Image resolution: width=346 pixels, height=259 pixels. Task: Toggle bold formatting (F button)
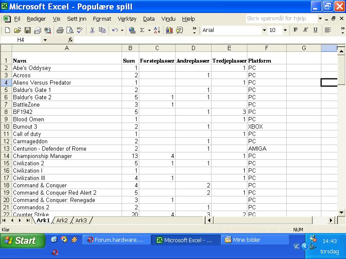[295, 30]
